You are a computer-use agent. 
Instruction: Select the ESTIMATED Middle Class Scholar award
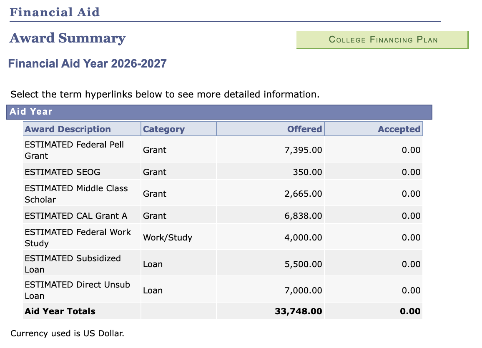76,194
